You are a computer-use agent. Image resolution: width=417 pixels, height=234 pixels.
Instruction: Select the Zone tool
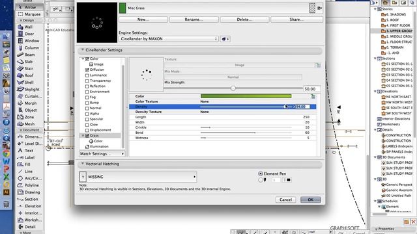29,117
